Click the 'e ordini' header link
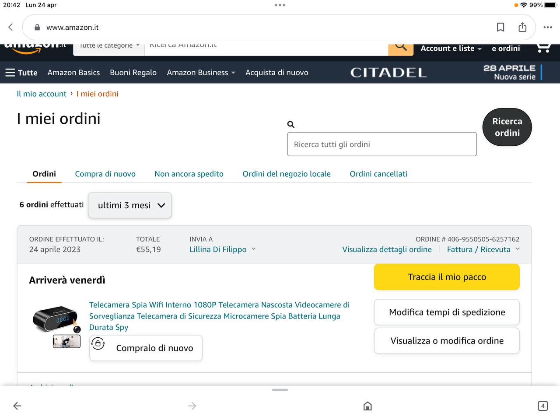This screenshot has height=420, width=560. (506, 49)
